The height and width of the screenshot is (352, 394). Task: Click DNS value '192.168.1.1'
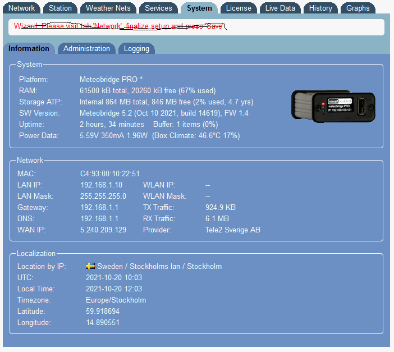(x=99, y=218)
